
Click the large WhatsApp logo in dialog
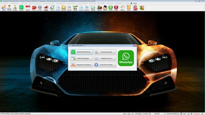click(x=126, y=58)
